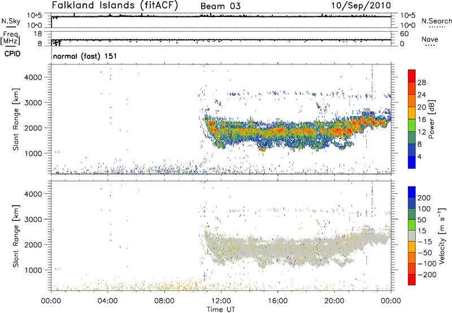Click the "-50" label on the Velocity scale

425,253
